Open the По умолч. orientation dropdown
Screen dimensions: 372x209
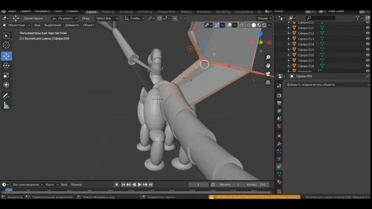click(x=65, y=18)
